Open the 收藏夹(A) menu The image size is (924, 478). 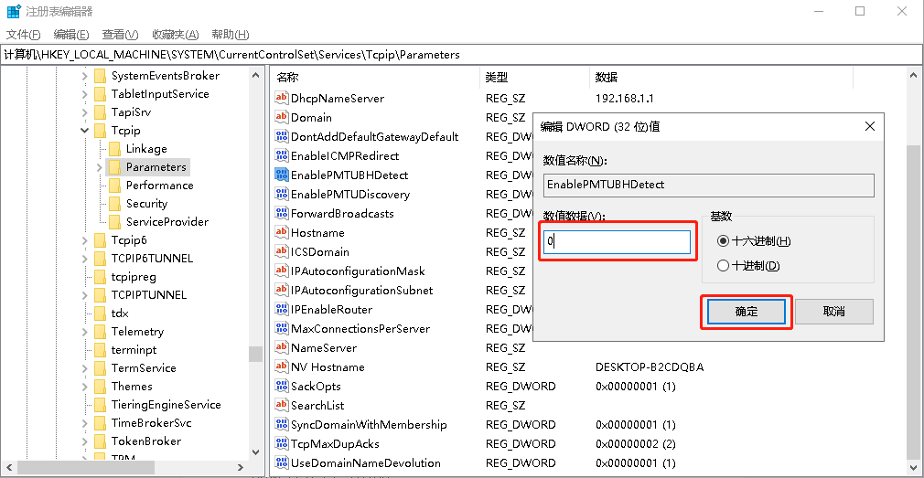coord(175,35)
